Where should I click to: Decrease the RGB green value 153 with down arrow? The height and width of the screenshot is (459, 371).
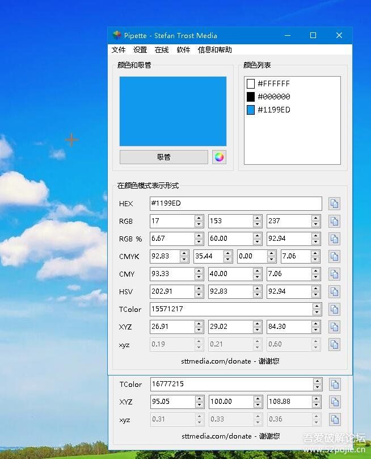258,224
